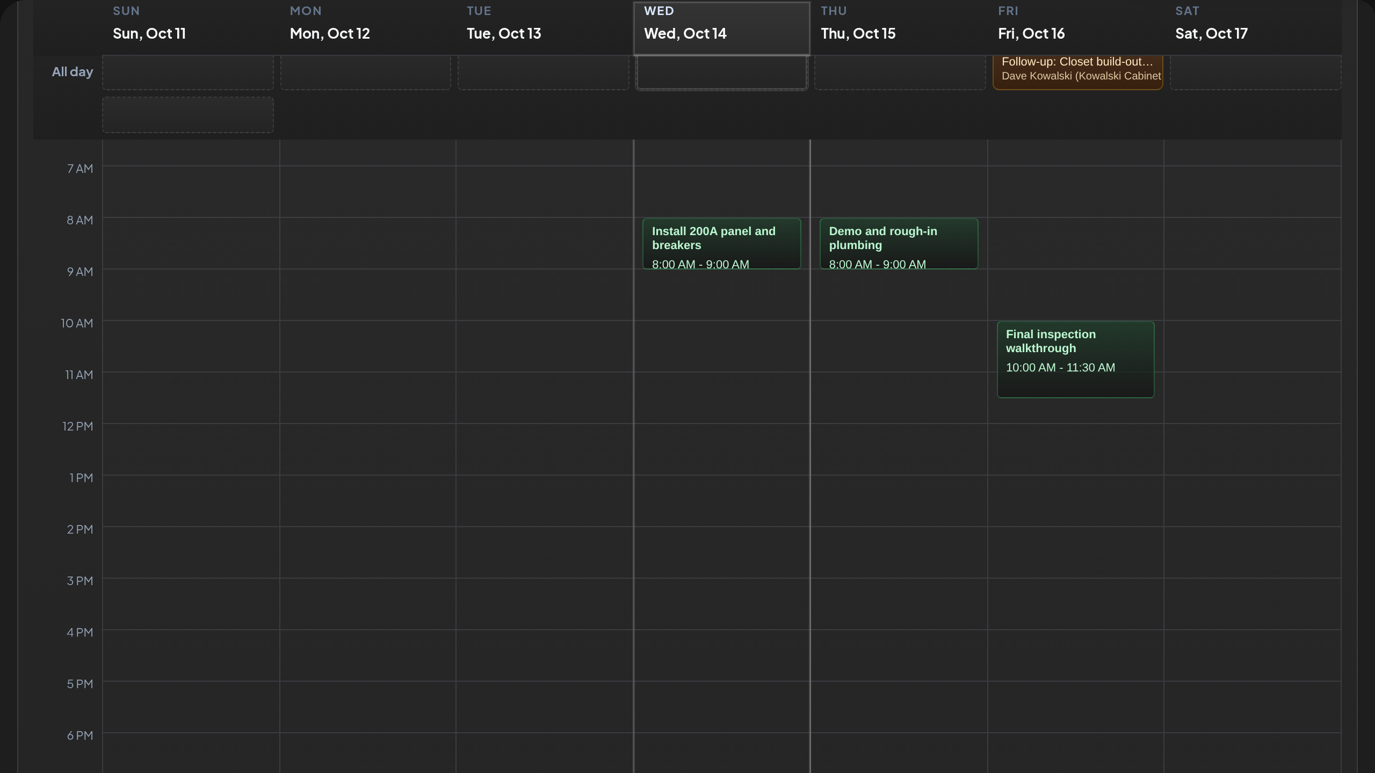Select the Fri, Oct 16 day header

click(x=1075, y=28)
